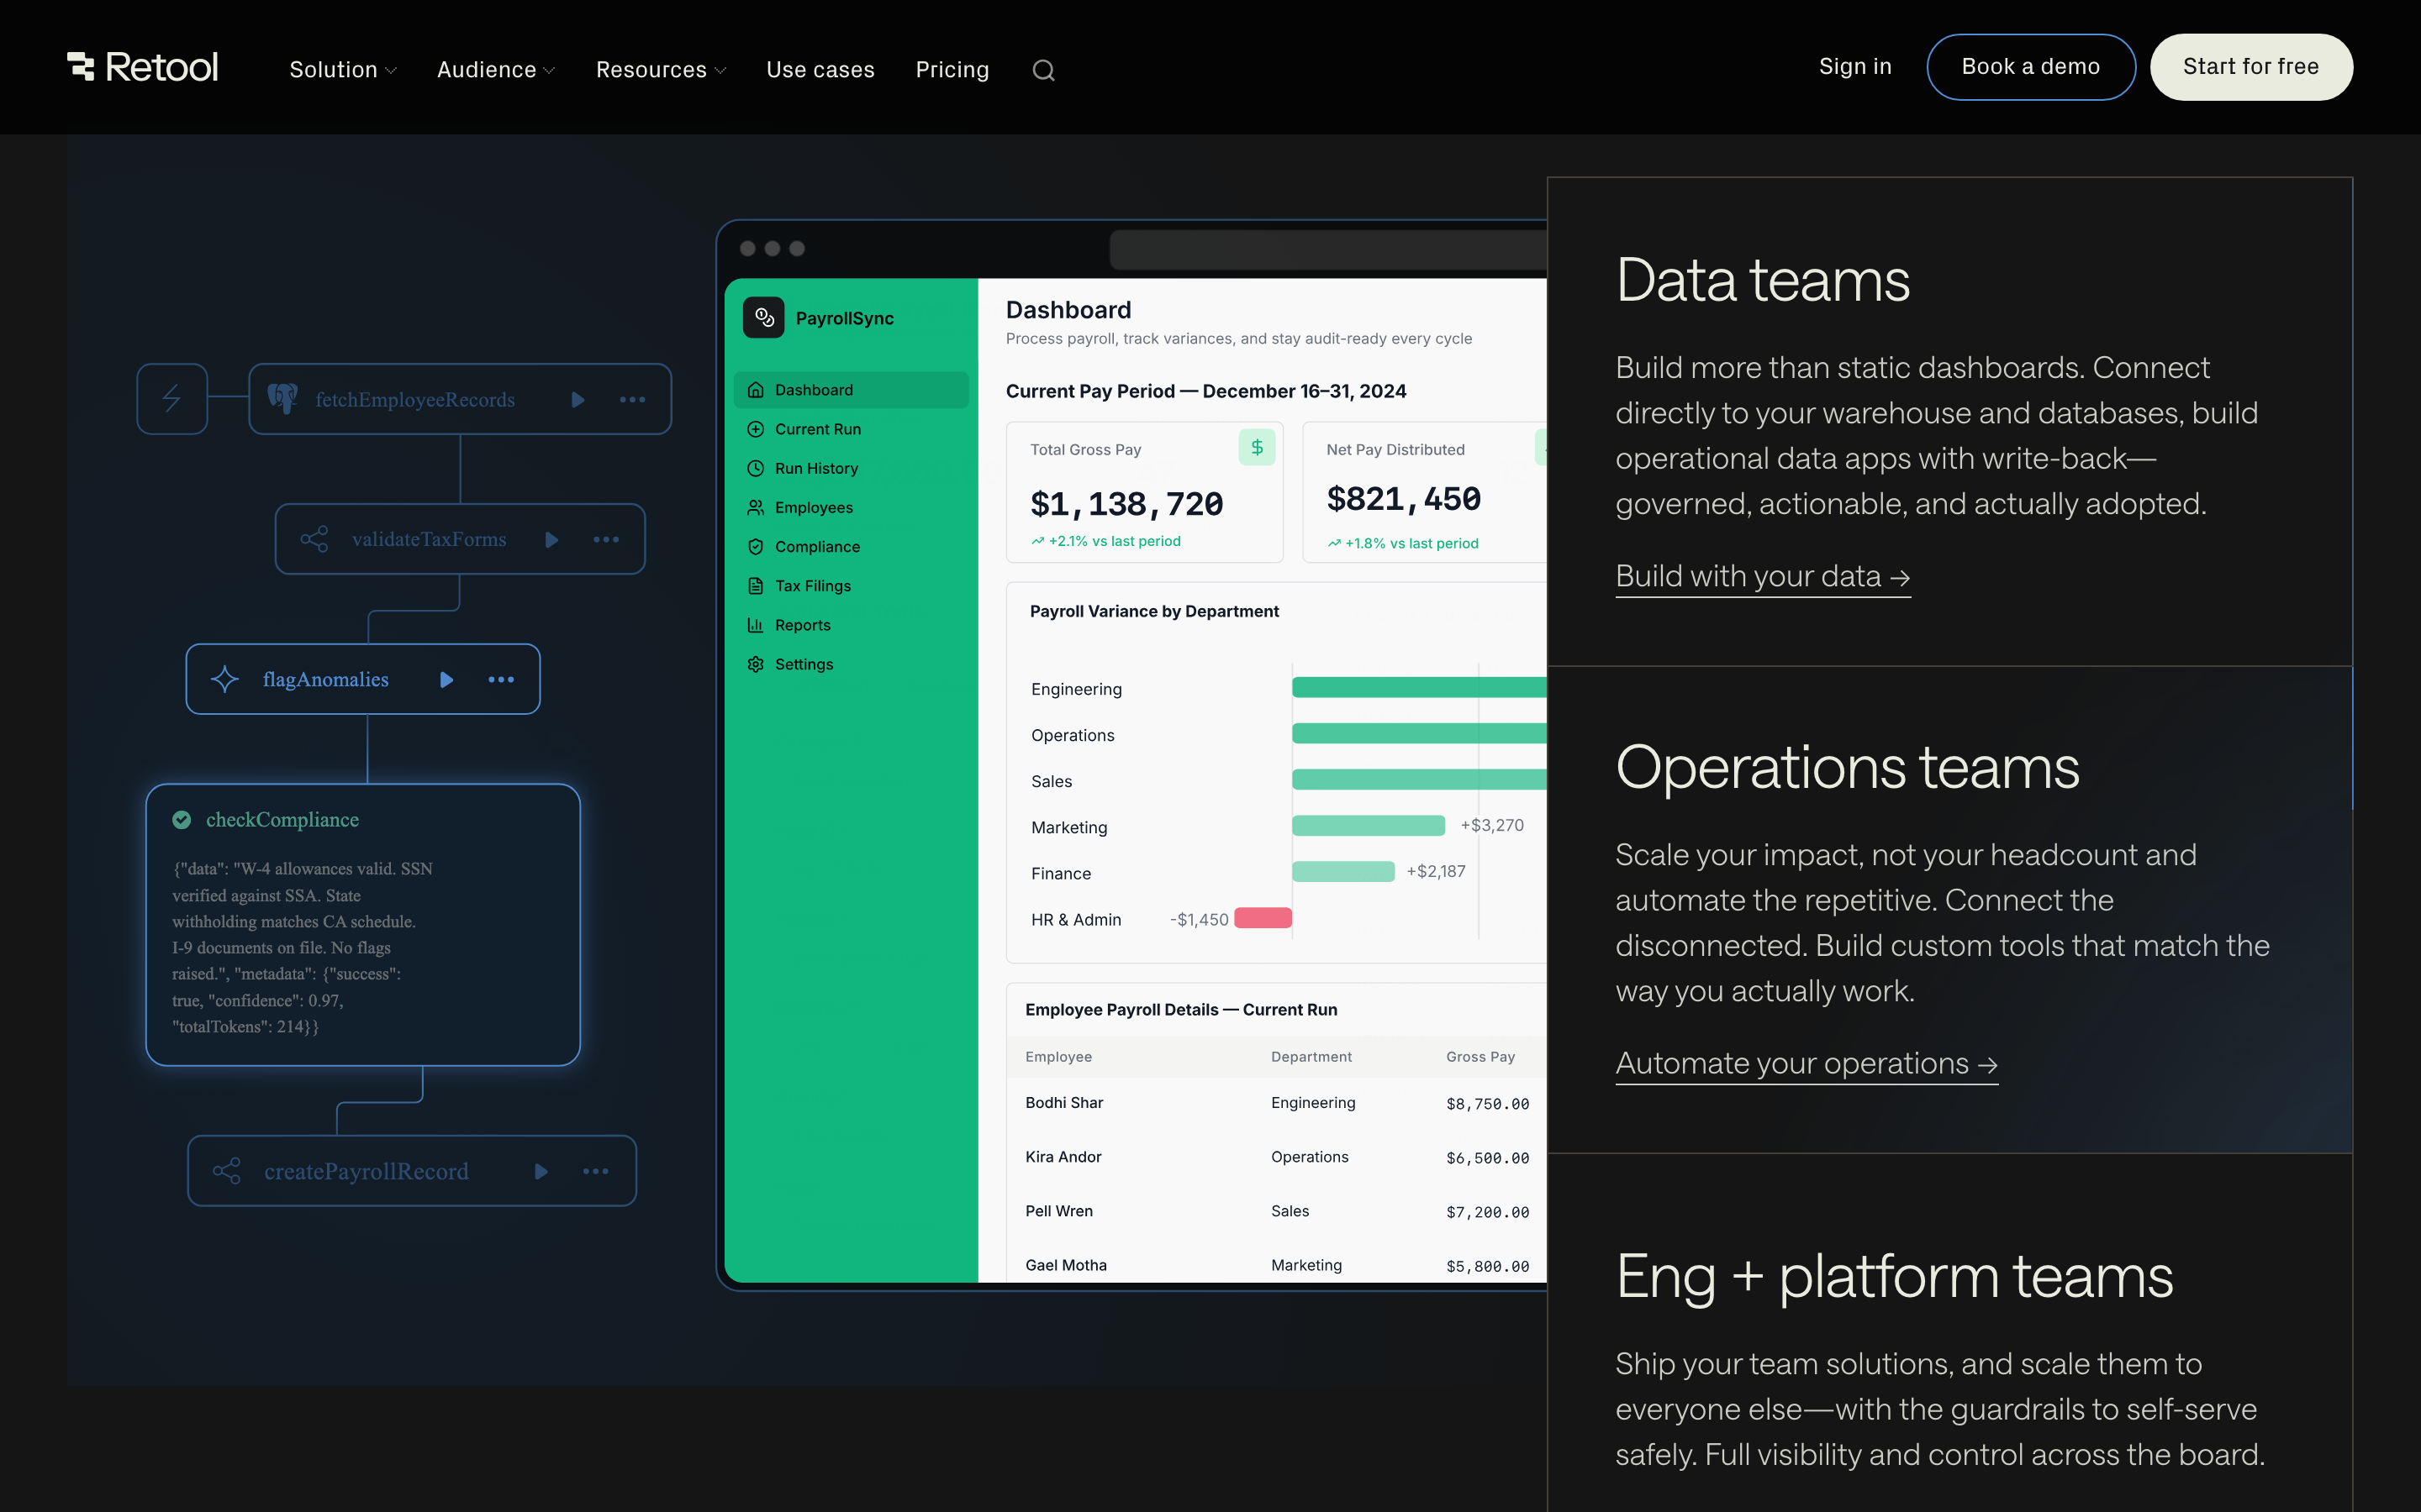Open Run History in PayrollSync sidebar

tap(852, 468)
